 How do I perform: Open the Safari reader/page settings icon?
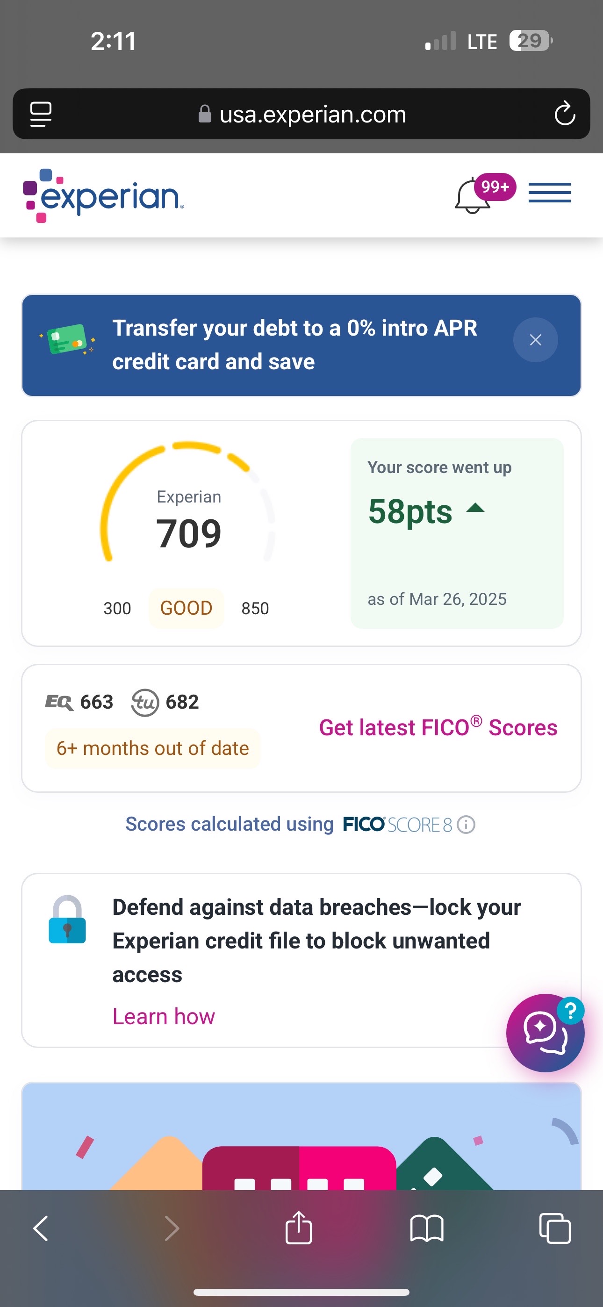41,114
